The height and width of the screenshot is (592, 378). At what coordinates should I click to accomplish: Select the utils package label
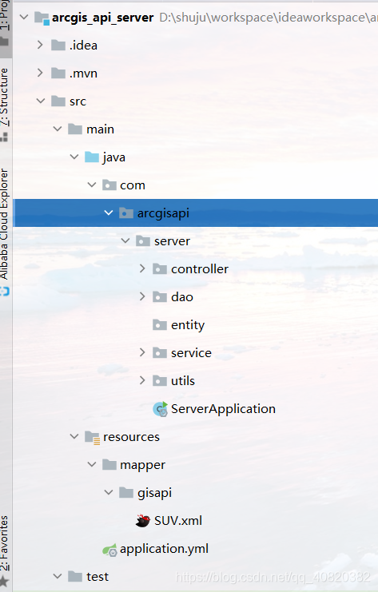coord(183,380)
